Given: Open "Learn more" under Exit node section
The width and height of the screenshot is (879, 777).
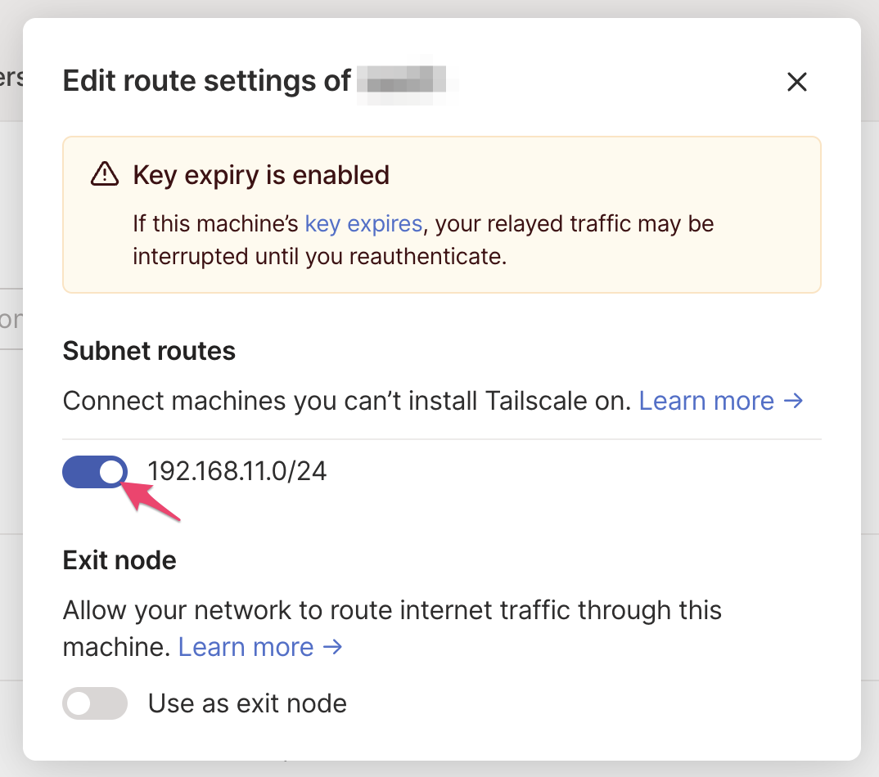Looking at the screenshot, I should (x=246, y=646).
